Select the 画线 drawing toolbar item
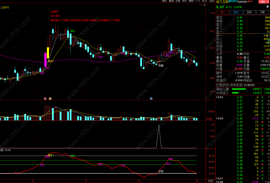Viewport: 270px width, 183px height. pyautogui.click(x=191, y=1)
